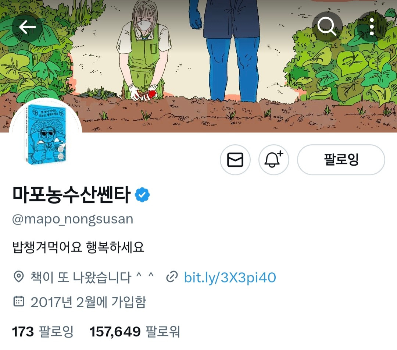This screenshot has height=350, width=397.
Task: Tap the bio text 밥챙겨먹어요 행복하세요
Action: (x=78, y=247)
